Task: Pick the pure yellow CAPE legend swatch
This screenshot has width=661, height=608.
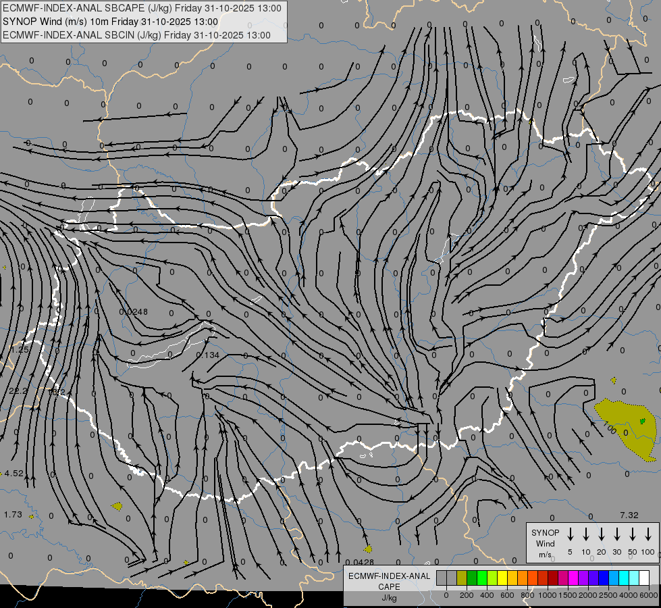Action: 502,578
